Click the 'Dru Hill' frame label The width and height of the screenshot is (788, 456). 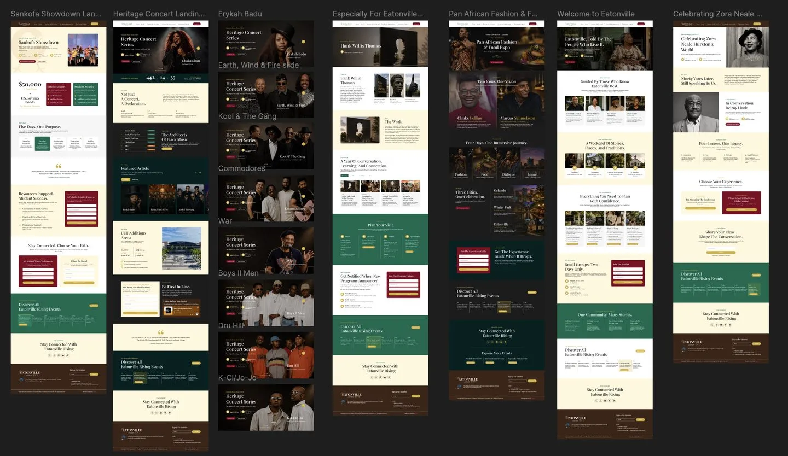[230, 325]
